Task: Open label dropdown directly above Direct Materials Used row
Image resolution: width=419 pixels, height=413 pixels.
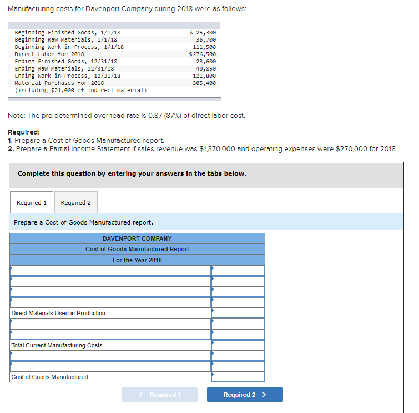Action: click(x=110, y=302)
